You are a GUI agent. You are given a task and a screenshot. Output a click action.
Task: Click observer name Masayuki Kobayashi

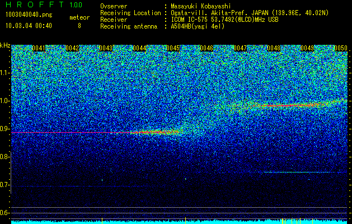point(201,6)
